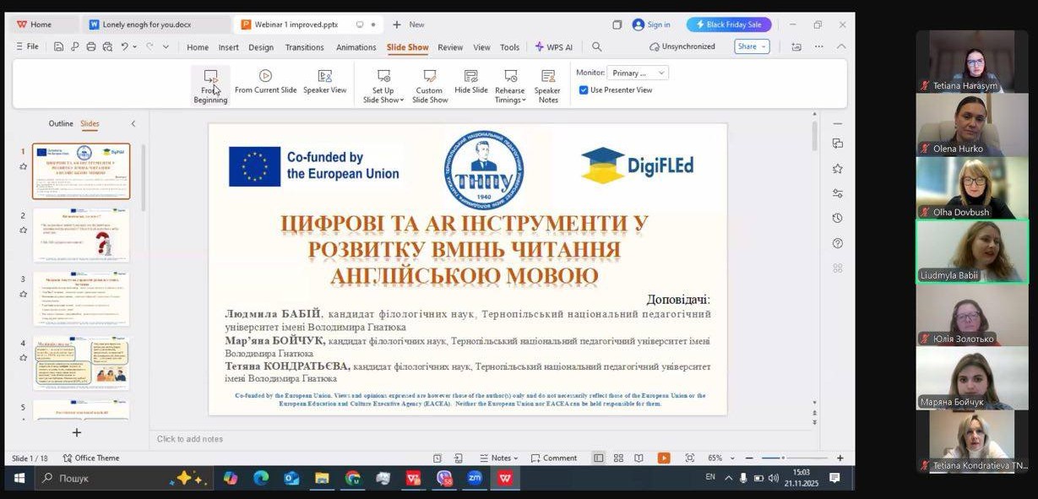This screenshot has height=499, width=1038.
Task: Open Custom Slide Show
Action: 430,86
